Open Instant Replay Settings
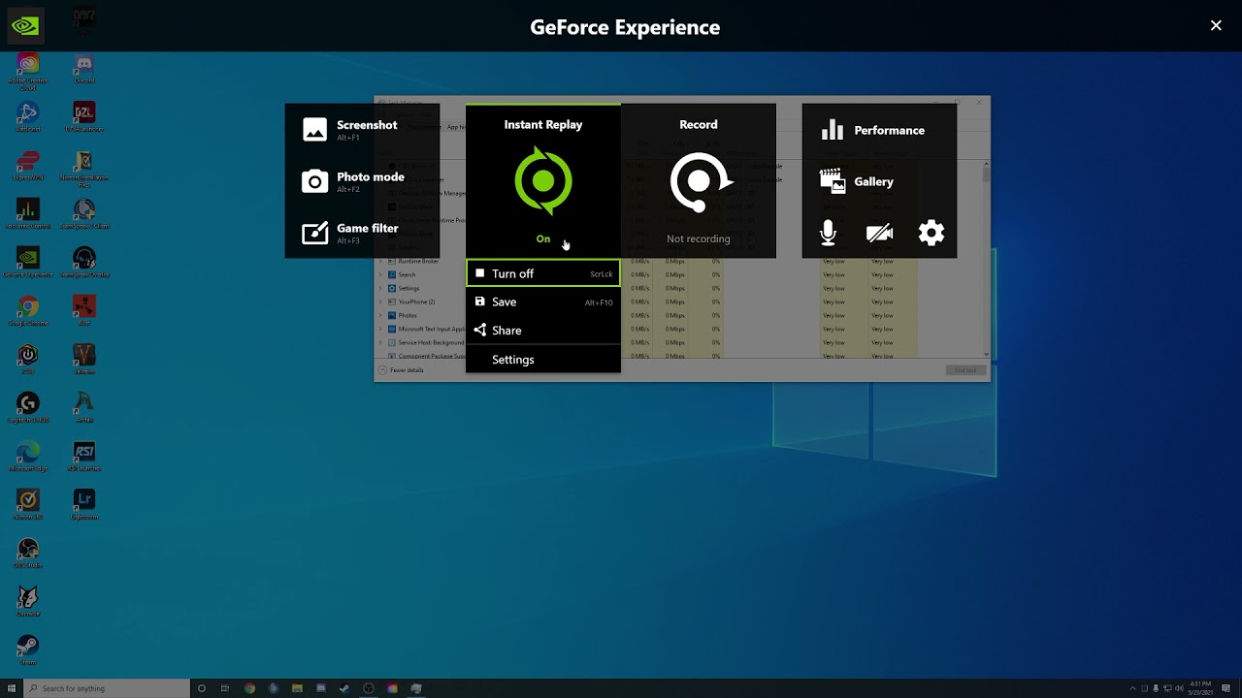 click(x=543, y=360)
